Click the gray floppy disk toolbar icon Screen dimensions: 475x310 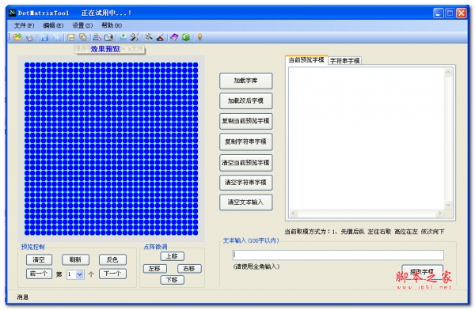click(x=71, y=37)
